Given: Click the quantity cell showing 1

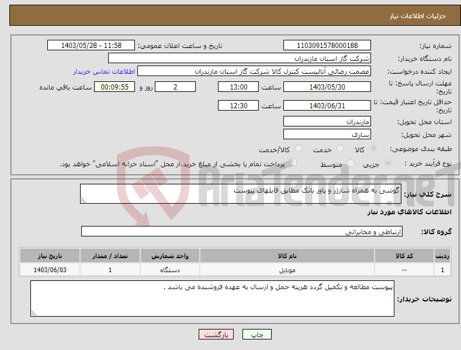Looking at the screenshot, I should click(110, 270).
